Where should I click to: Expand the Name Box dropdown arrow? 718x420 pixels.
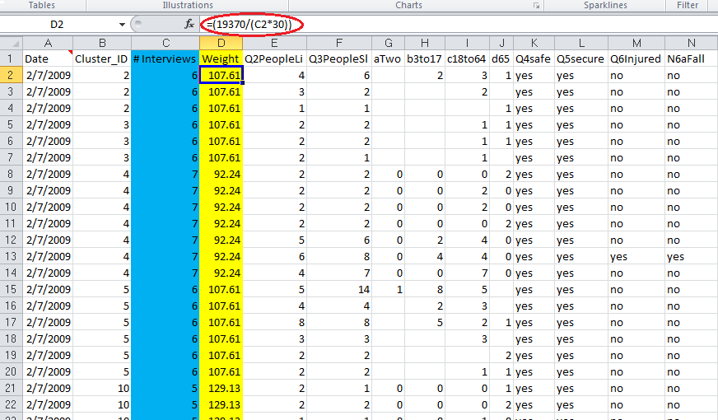click(122, 25)
